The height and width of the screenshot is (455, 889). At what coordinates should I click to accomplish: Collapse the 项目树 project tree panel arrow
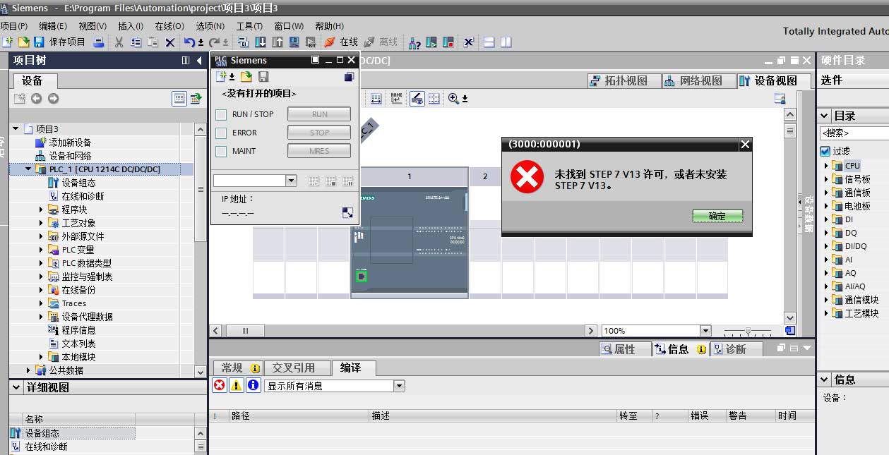(x=199, y=61)
